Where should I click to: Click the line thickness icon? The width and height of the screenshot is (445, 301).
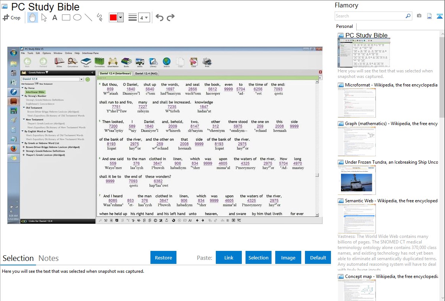(133, 17)
